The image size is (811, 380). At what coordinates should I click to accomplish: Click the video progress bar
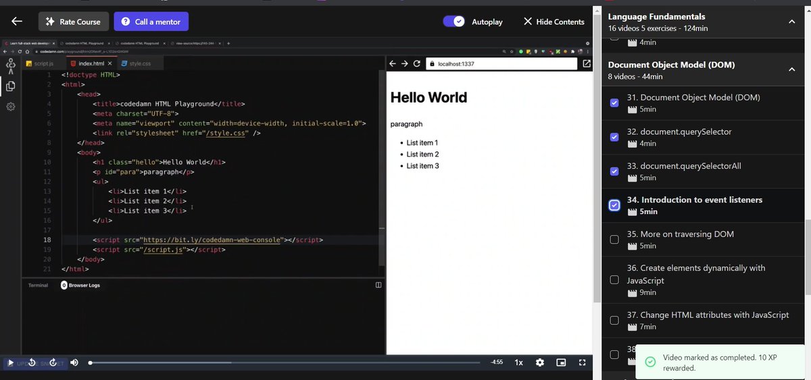[284, 362]
